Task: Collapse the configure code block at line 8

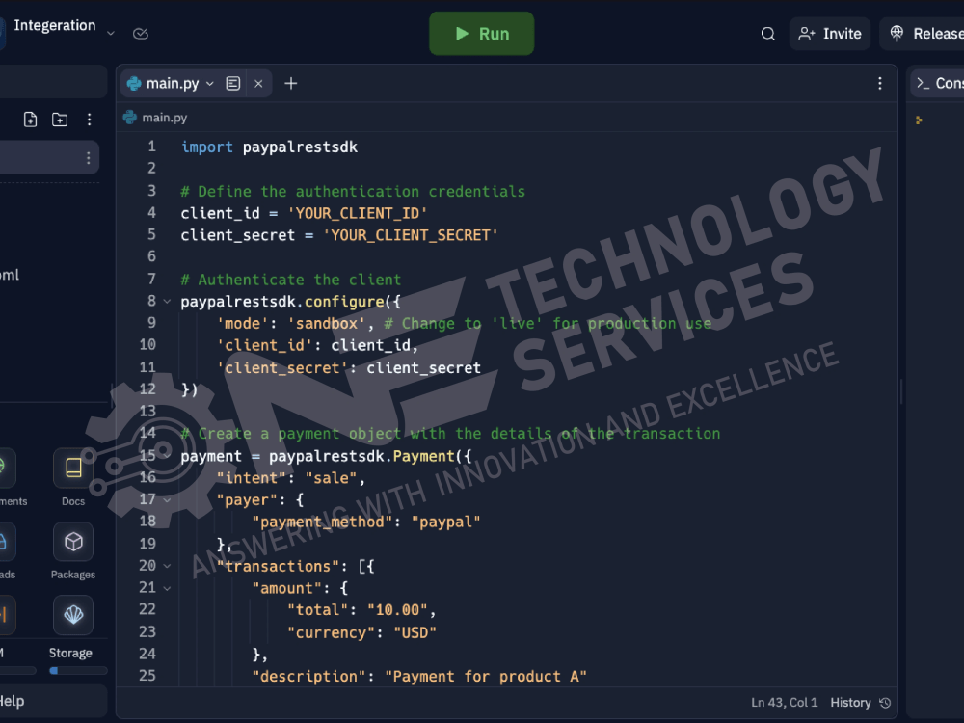Action: click(166, 301)
